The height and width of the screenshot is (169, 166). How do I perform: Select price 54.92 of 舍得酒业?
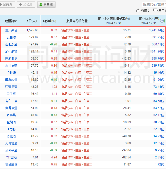(34, 108)
